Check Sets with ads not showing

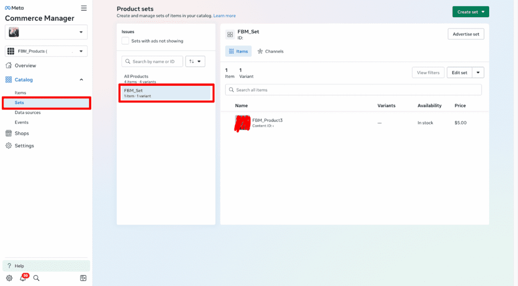(x=125, y=41)
